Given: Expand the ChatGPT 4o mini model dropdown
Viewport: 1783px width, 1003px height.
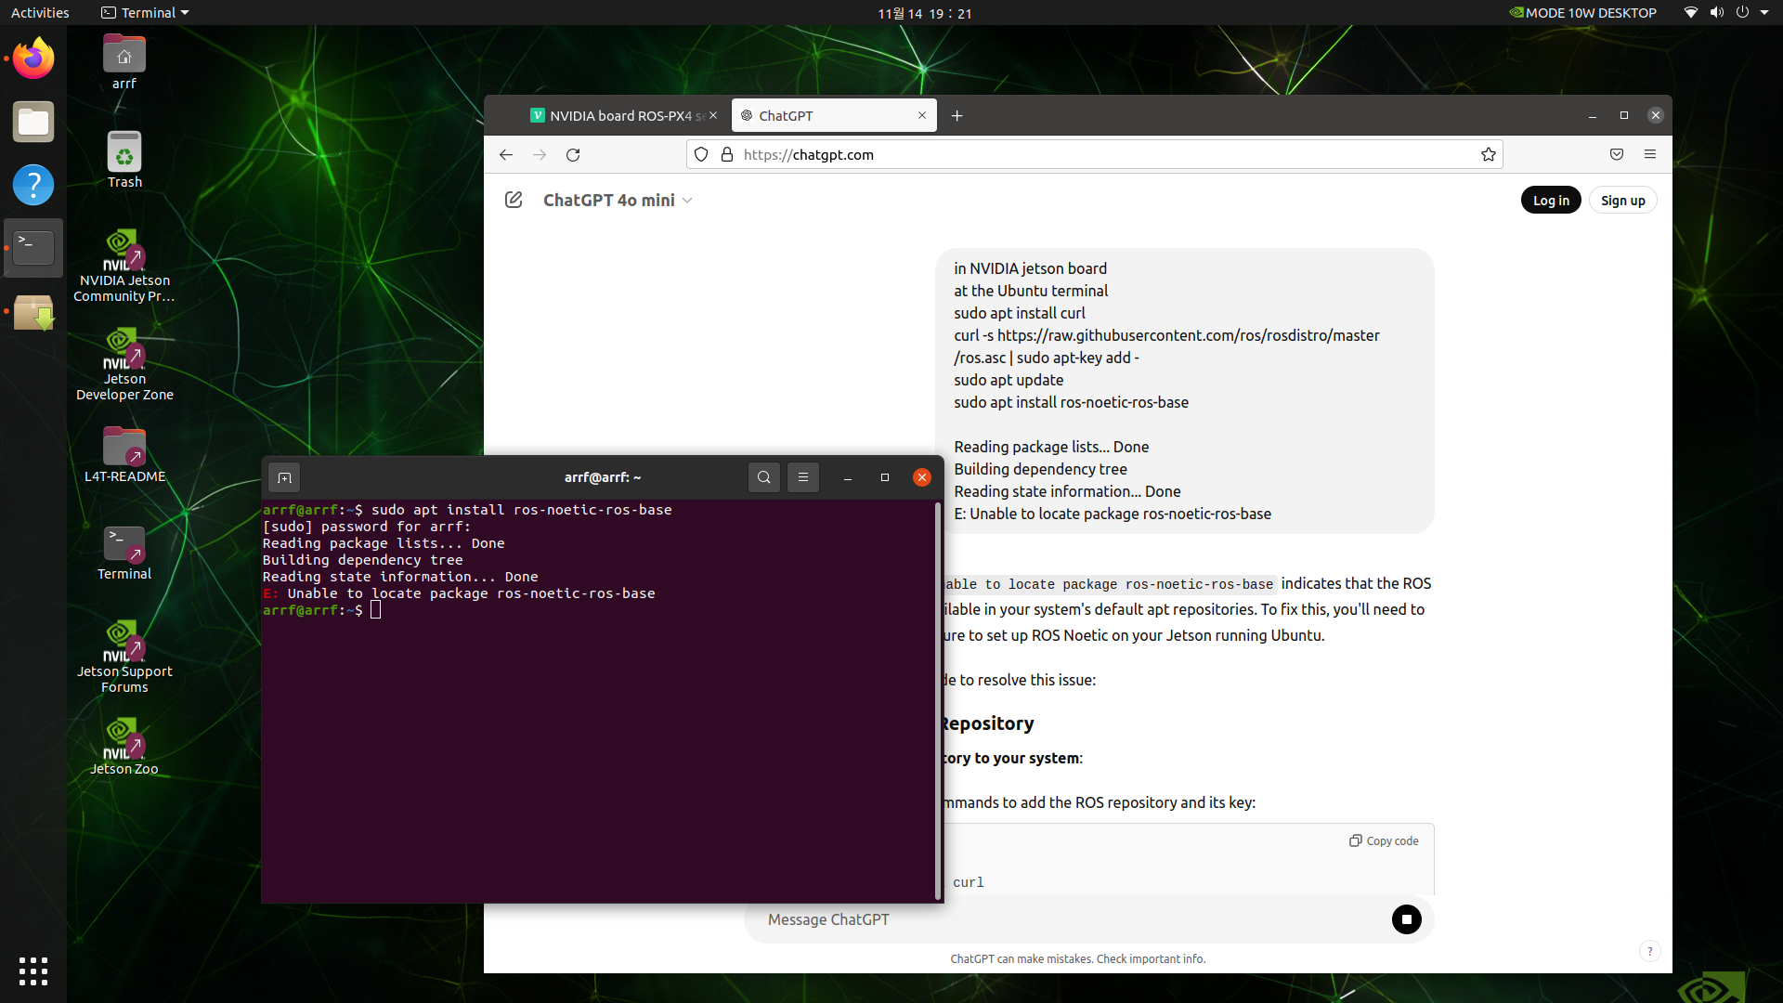Looking at the screenshot, I should pyautogui.click(x=687, y=201).
